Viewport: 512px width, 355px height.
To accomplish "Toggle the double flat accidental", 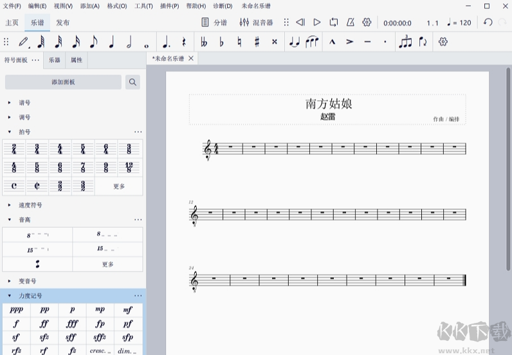I will click(204, 42).
